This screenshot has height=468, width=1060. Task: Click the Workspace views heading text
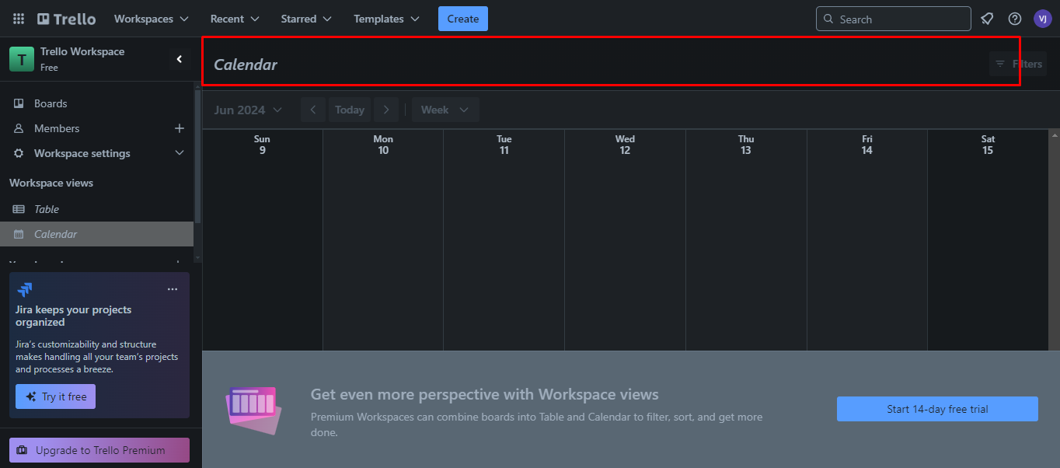coord(51,183)
